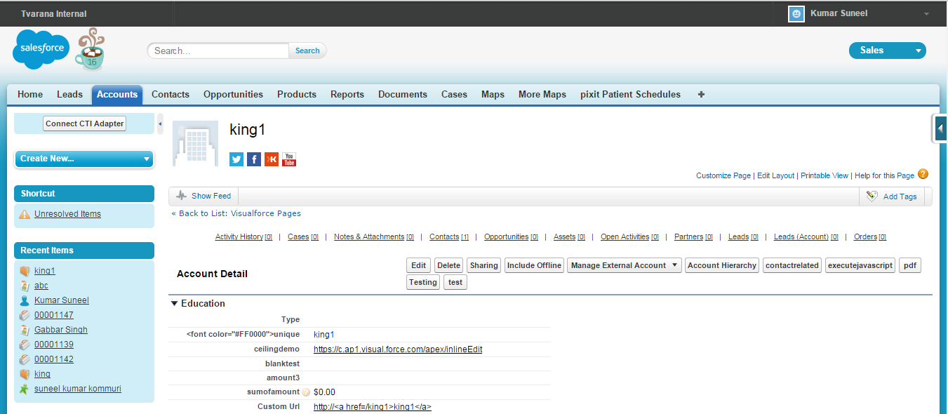Click the folder icon beside king1 recent item
948x414 pixels.
25,270
